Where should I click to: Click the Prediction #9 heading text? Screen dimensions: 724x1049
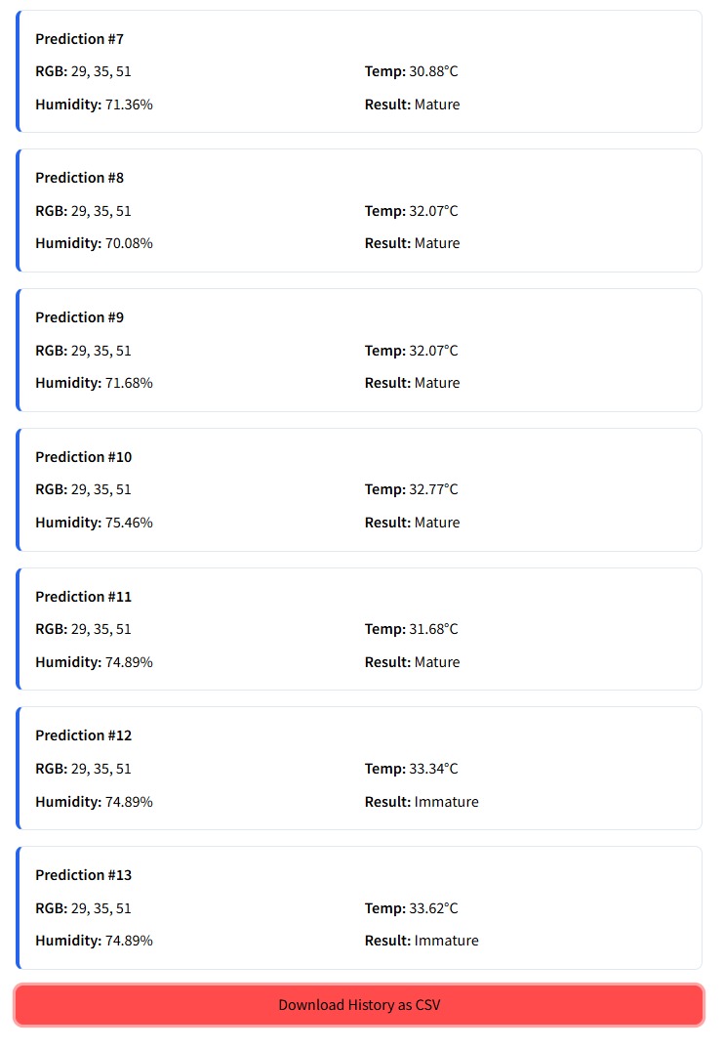tap(79, 317)
